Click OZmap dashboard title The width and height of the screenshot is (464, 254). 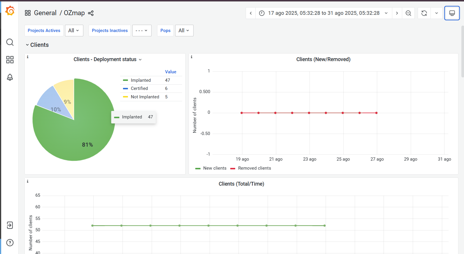coord(74,13)
